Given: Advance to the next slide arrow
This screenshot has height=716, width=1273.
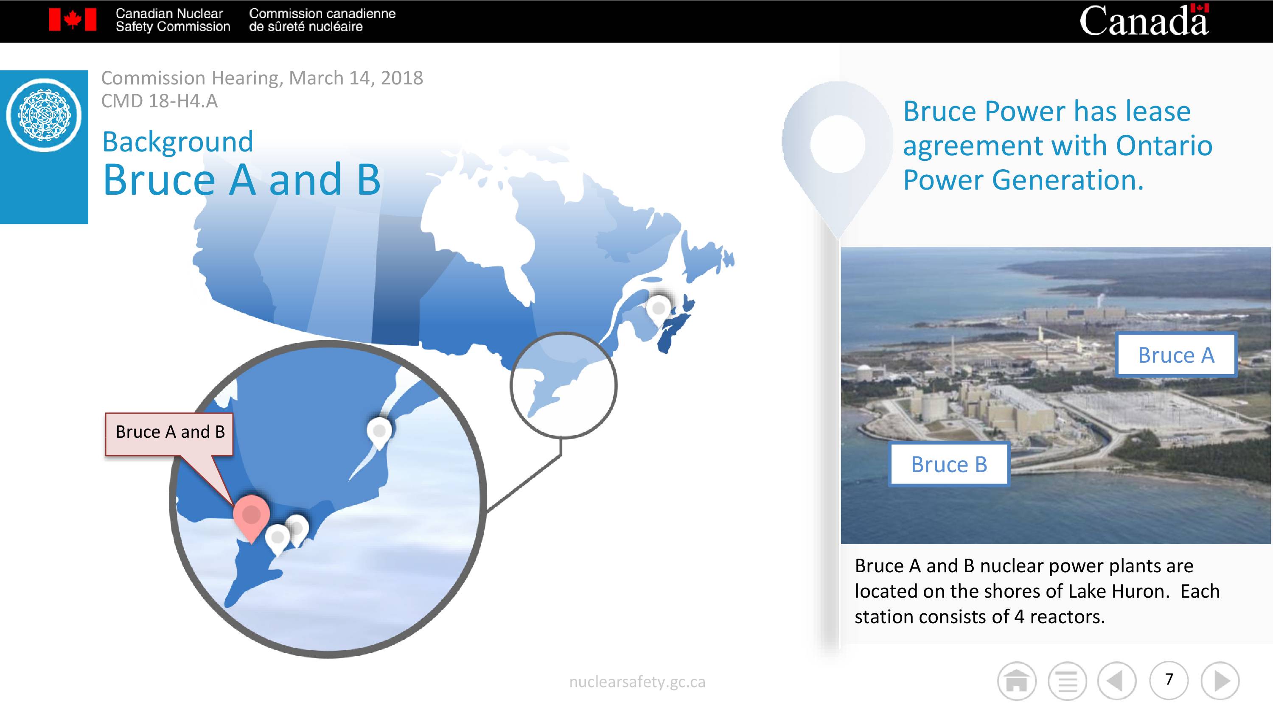Looking at the screenshot, I should click(1220, 681).
